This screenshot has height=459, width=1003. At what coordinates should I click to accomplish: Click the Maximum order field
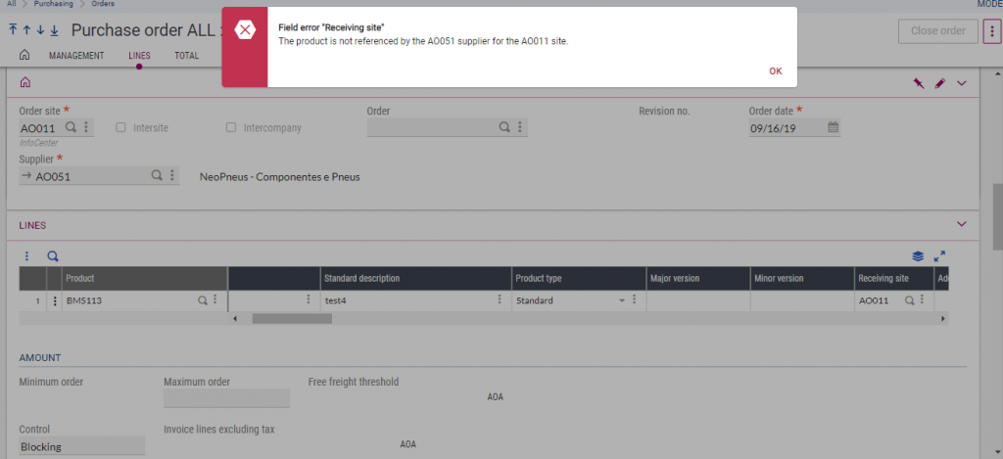(226, 398)
